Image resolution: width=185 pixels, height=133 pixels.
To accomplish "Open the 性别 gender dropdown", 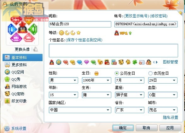I will coord(63,80).
